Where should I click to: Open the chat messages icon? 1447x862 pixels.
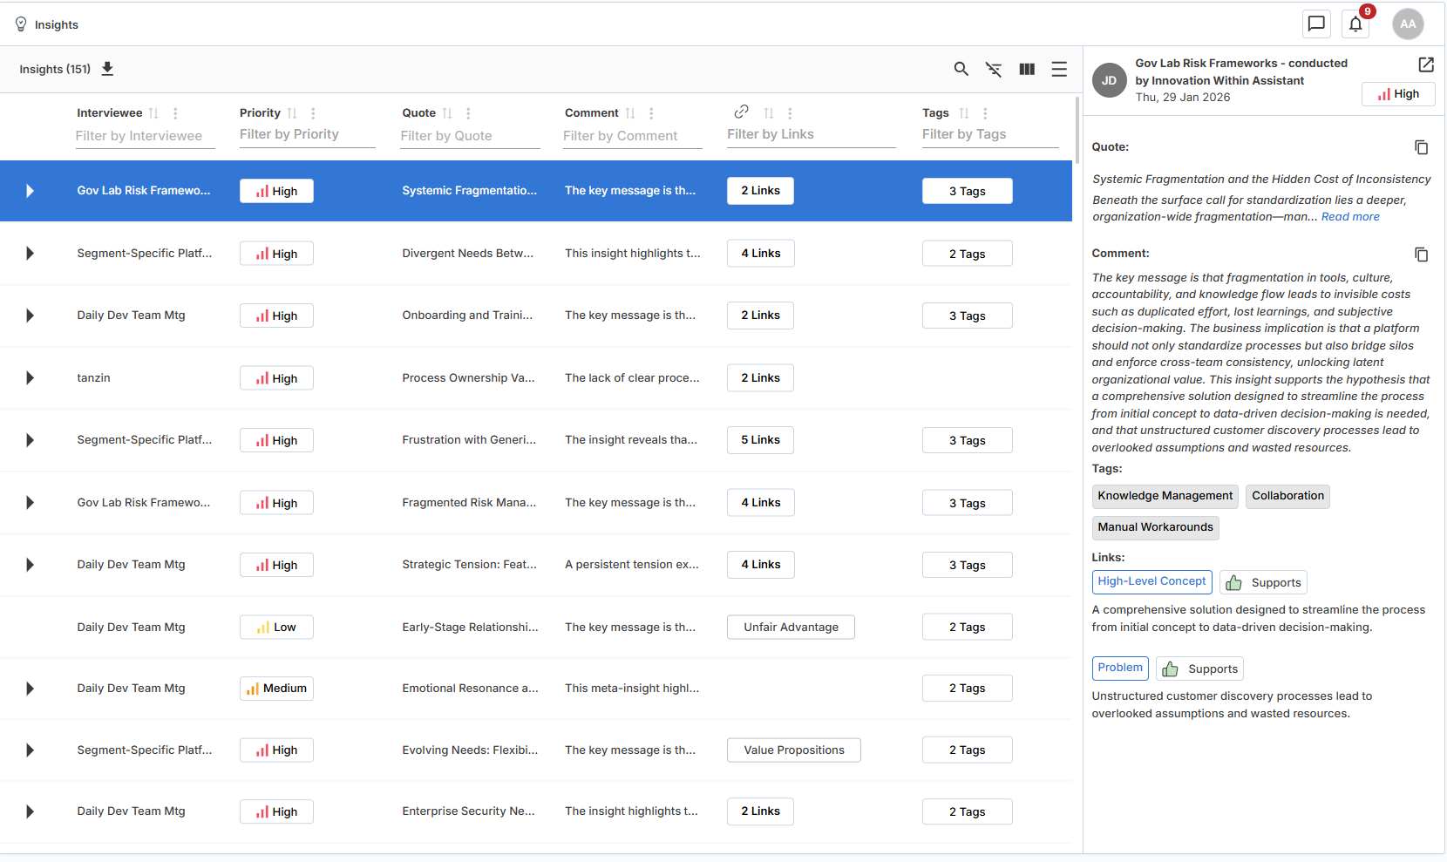click(1316, 24)
